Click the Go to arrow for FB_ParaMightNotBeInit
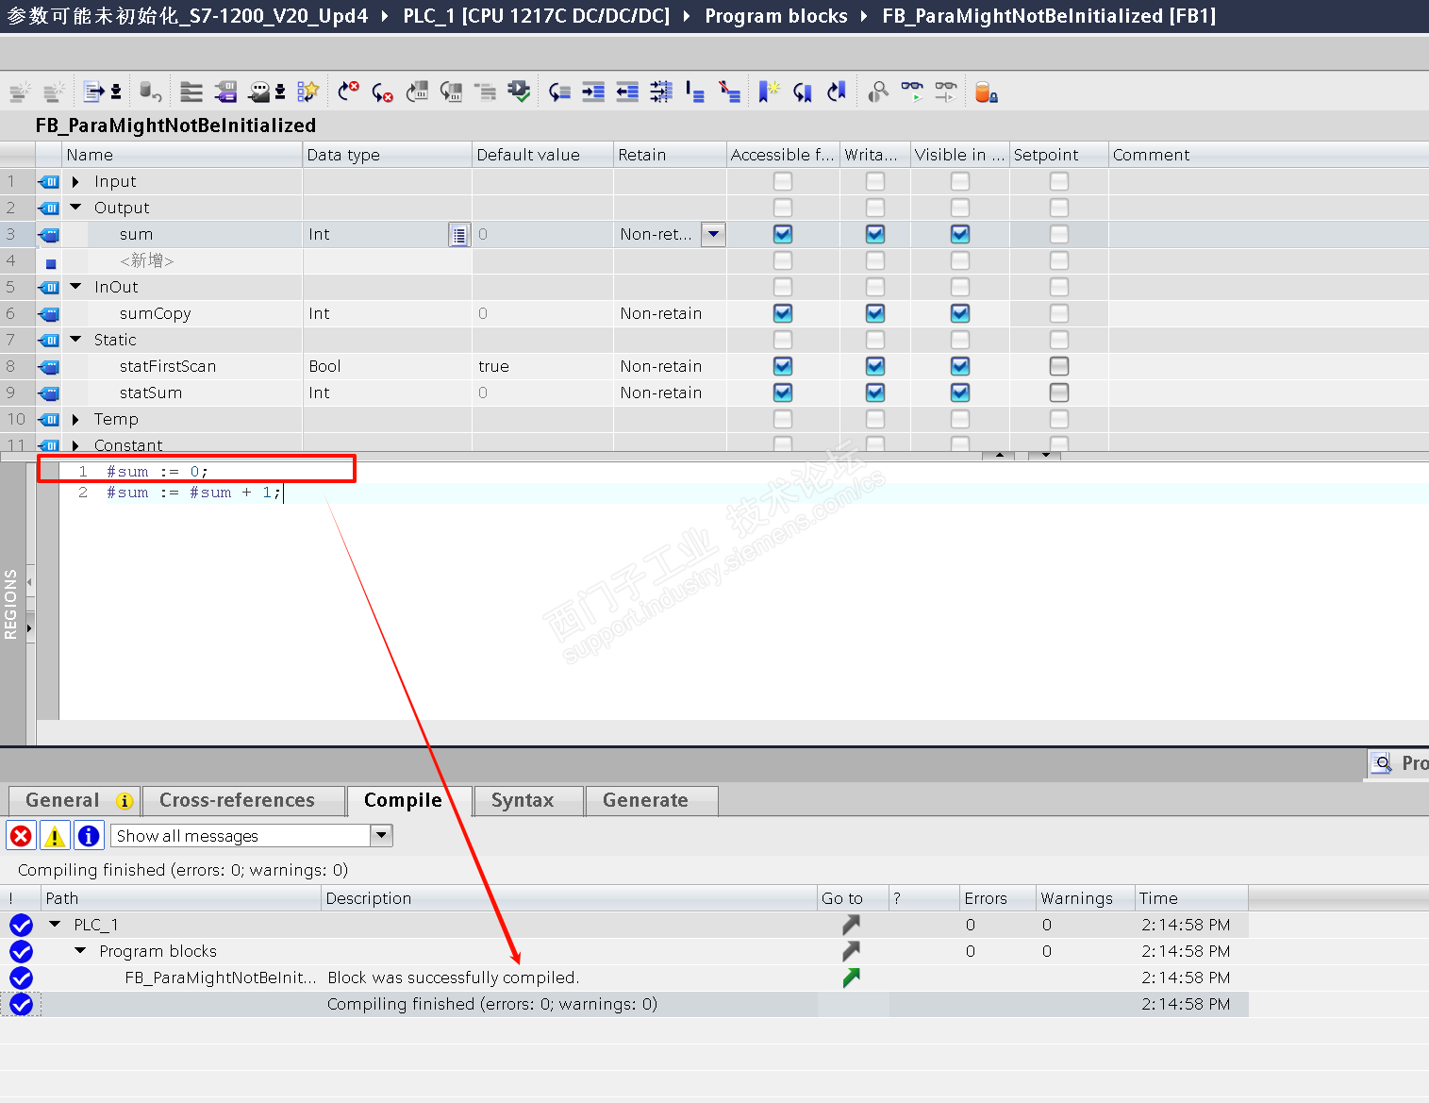1429x1103 pixels. pyautogui.click(x=851, y=978)
